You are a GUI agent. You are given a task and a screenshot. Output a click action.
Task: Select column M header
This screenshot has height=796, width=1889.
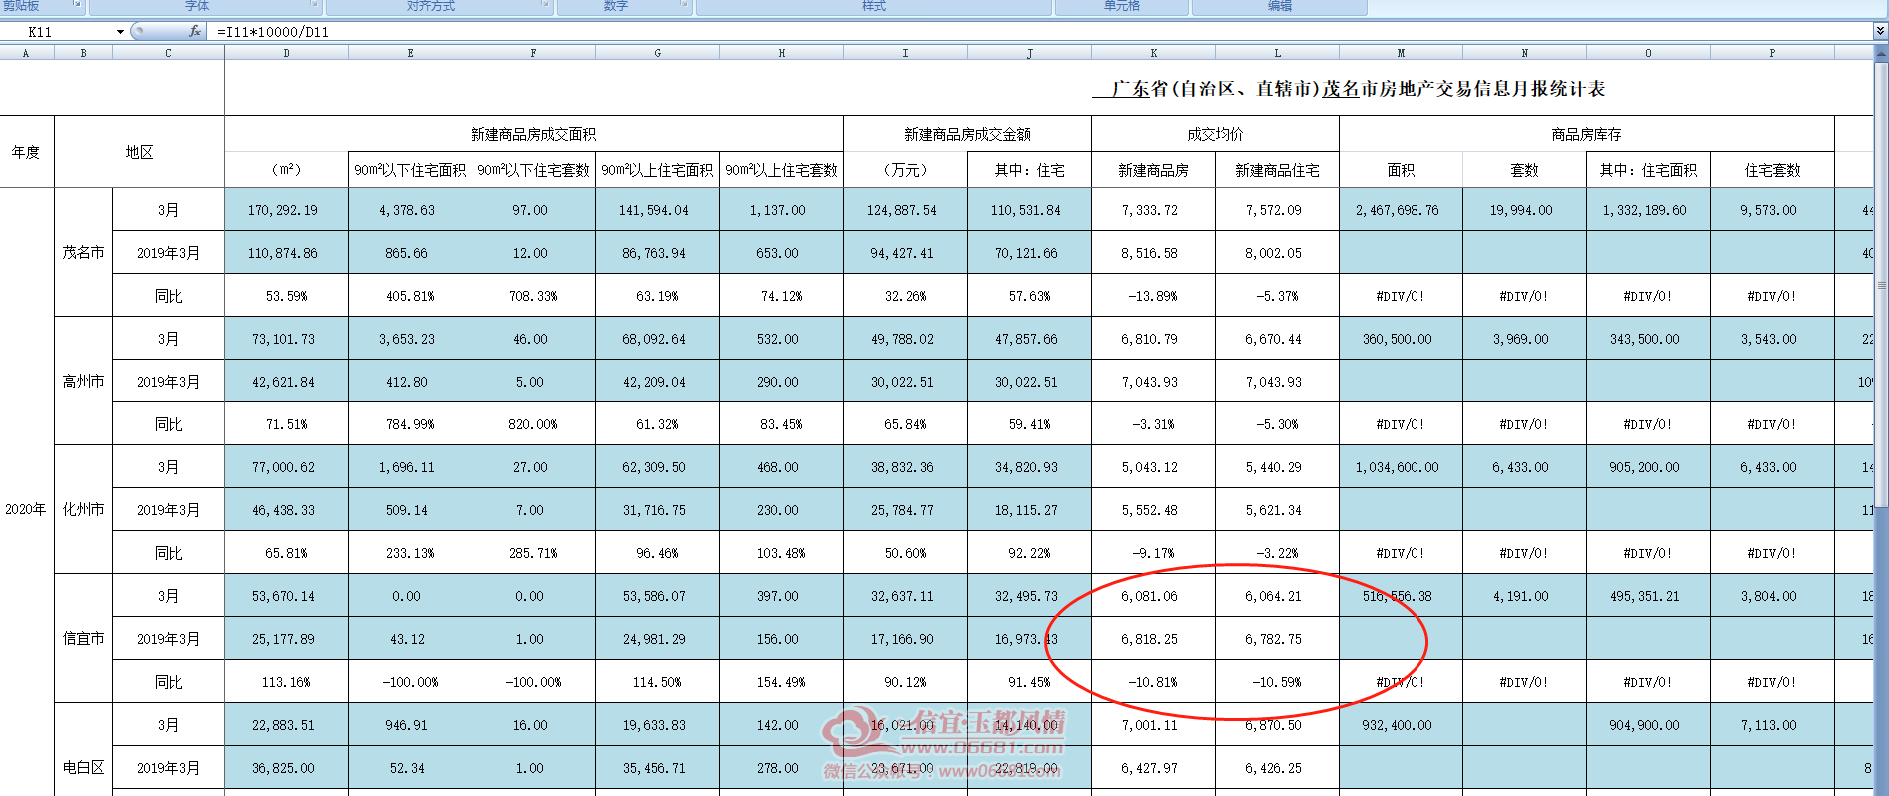click(1402, 53)
